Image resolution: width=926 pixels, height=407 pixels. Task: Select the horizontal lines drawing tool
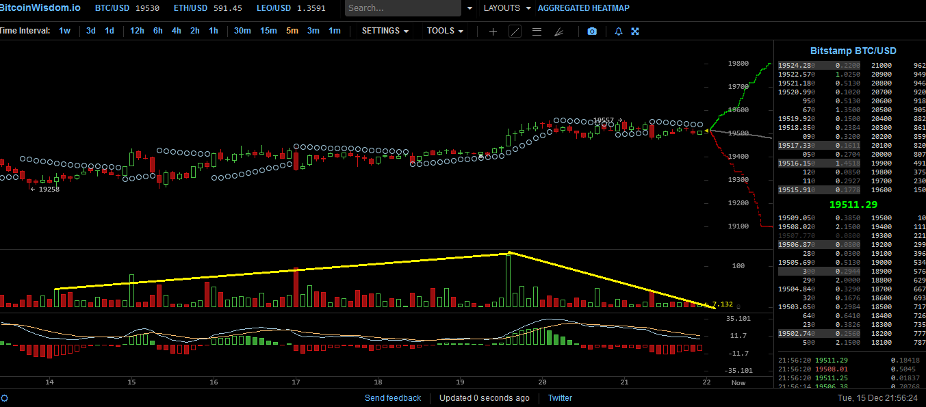(537, 31)
